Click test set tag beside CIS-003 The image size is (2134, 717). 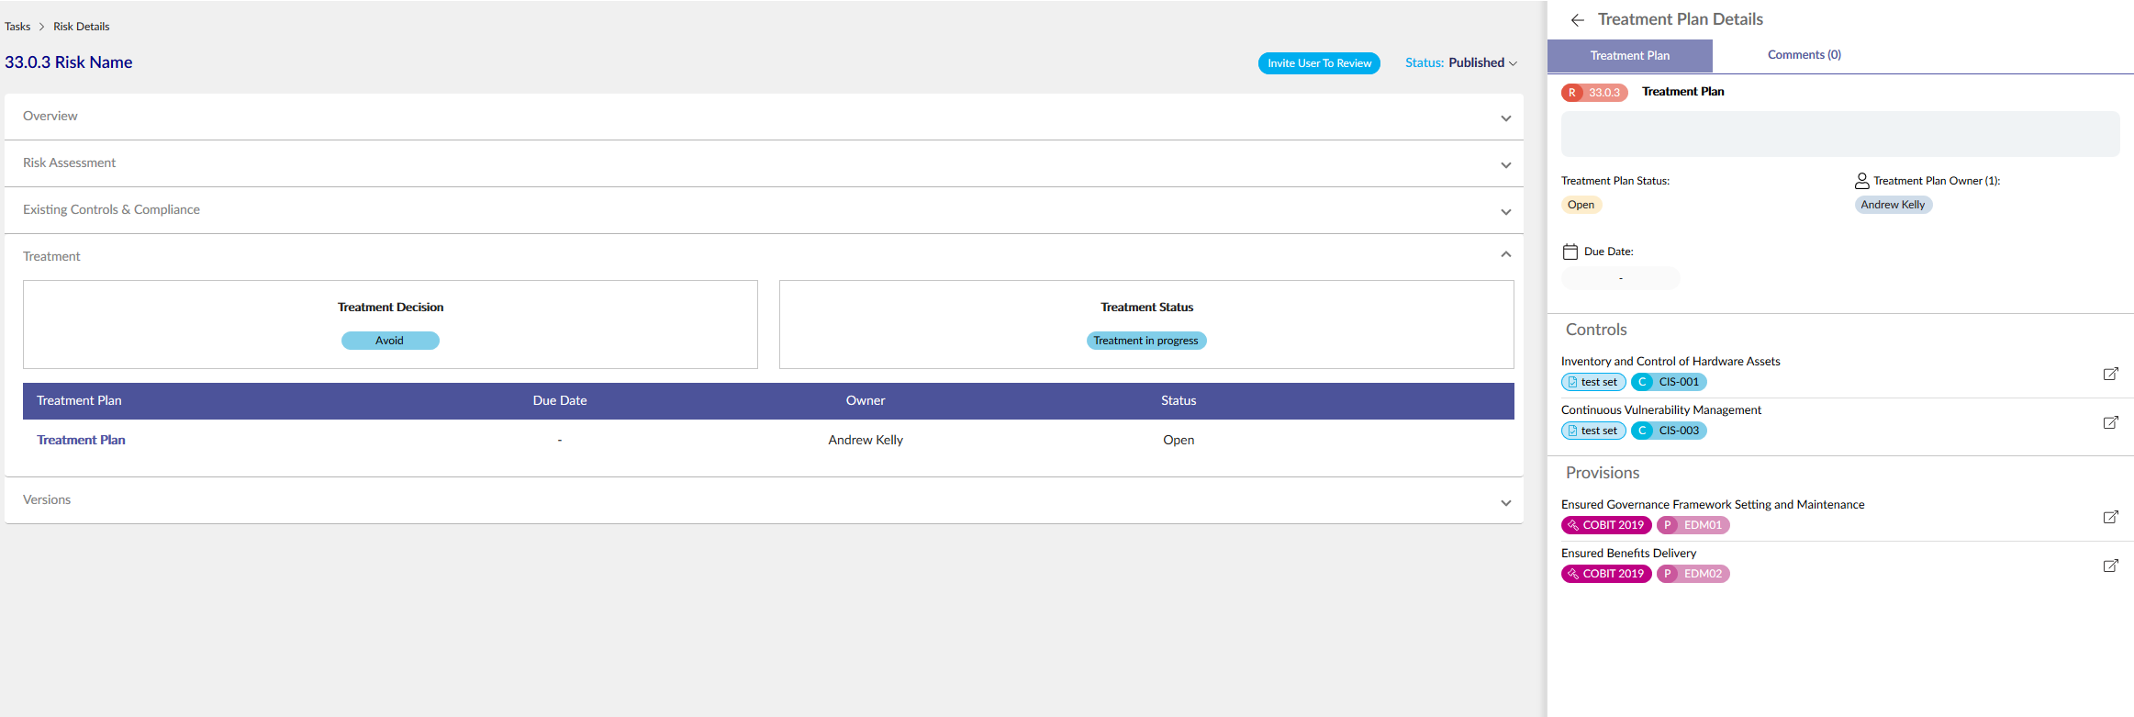coord(1593,431)
